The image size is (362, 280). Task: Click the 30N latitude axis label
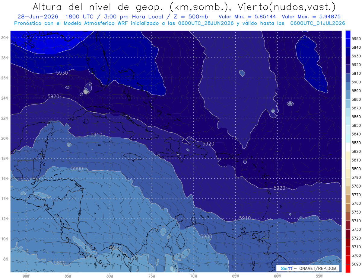click(x=5, y=38)
